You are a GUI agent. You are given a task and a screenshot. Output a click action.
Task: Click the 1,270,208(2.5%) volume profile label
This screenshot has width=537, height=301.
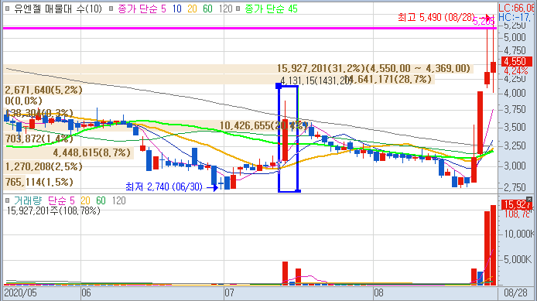[44, 167]
